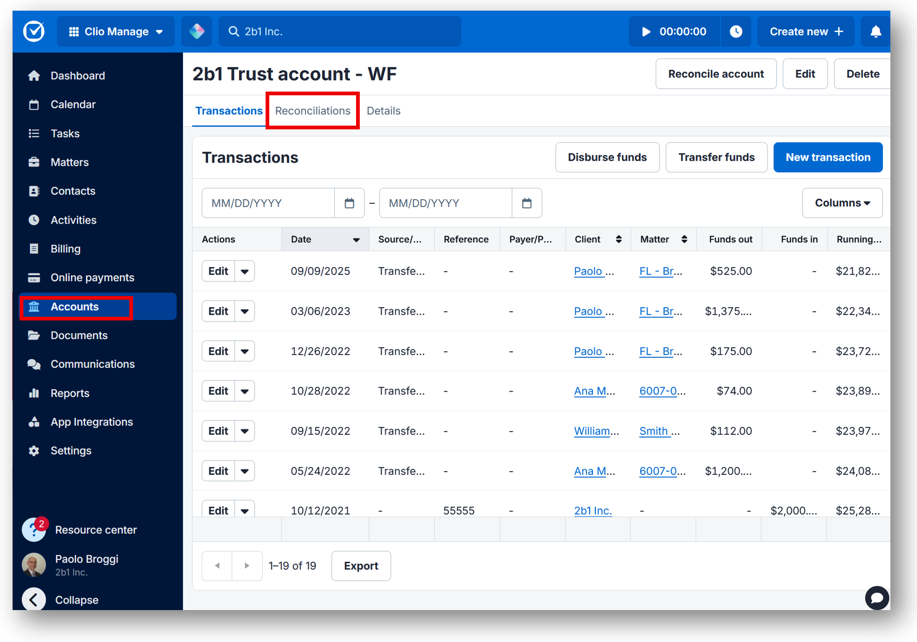The width and height of the screenshot is (917, 642).
Task: Open the notifications bell
Action: 875,31
